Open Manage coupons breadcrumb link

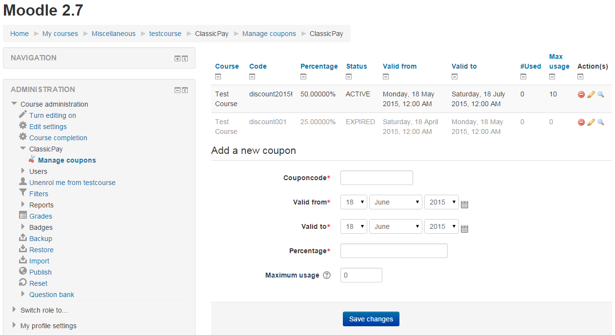pyautogui.click(x=269, y=34)
